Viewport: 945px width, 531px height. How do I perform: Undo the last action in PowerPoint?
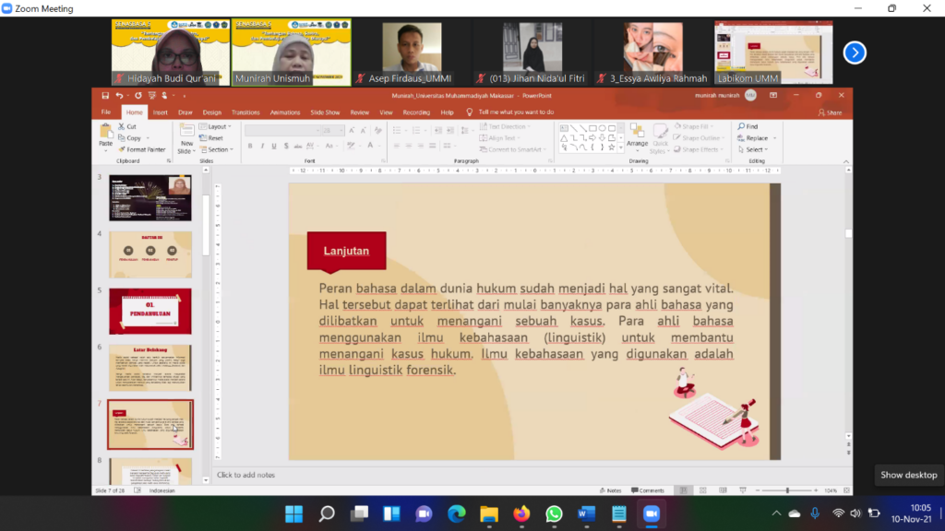tap(119, 96)
